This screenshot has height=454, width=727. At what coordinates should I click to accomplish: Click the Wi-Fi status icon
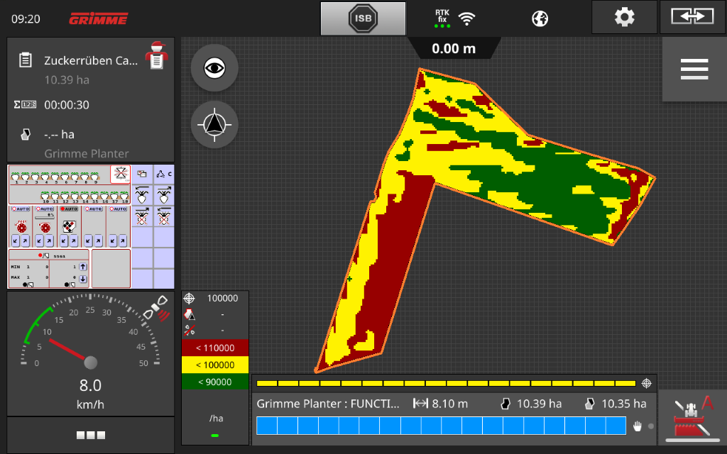click(x=466, y=18)
